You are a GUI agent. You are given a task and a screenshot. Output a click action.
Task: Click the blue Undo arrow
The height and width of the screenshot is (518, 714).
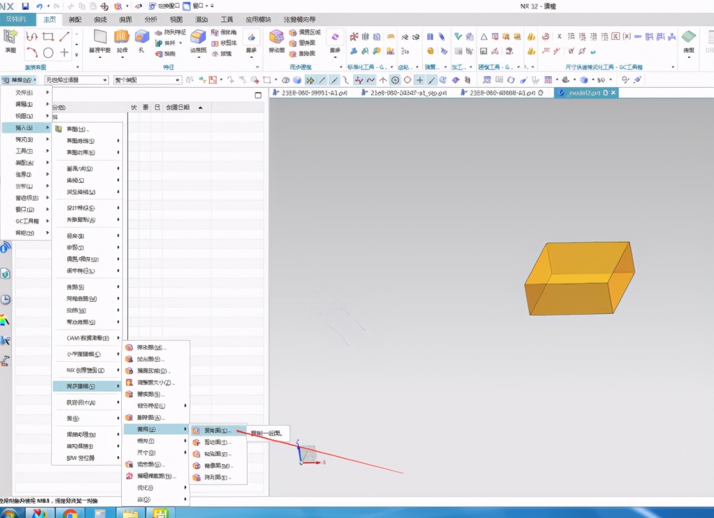[x=39, y=6]
